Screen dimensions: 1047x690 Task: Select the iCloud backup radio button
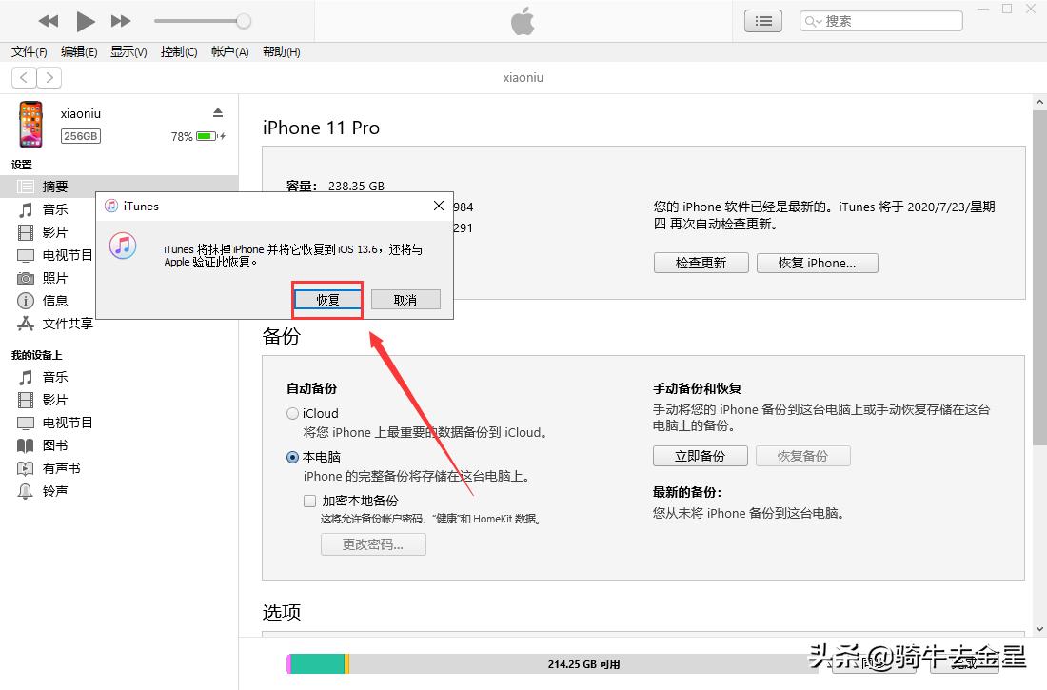point(292,413)
